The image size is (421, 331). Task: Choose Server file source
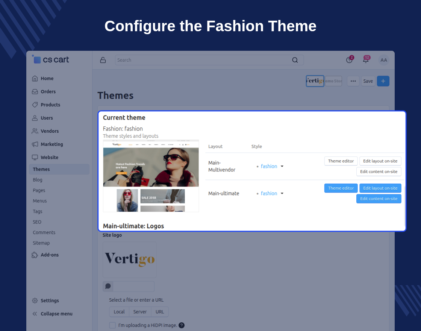[x=140, y=312]
